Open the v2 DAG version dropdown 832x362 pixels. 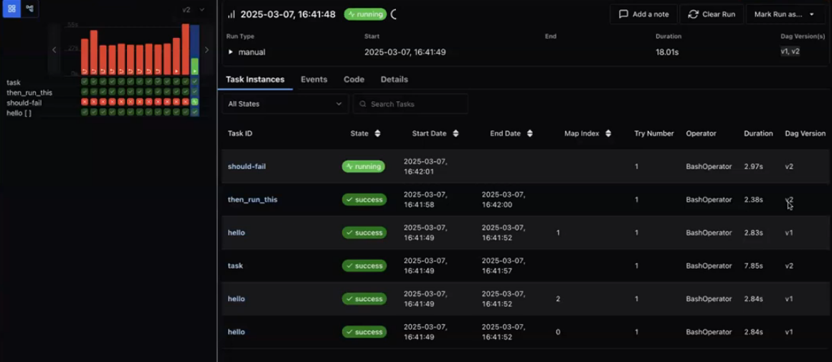[x=193, y=10]
